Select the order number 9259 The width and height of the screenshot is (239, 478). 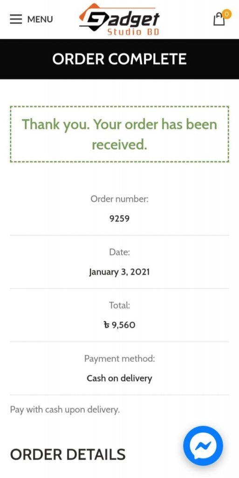click(x=119, y=218)
